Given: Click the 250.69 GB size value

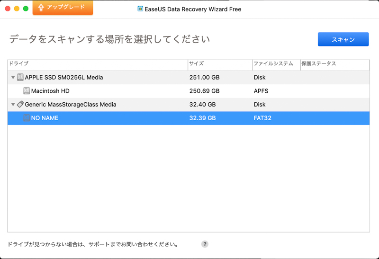Looking at the screenshot, I should 205,91.
